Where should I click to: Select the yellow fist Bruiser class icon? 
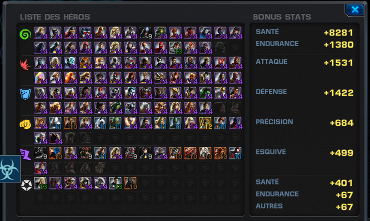(25, 124)
